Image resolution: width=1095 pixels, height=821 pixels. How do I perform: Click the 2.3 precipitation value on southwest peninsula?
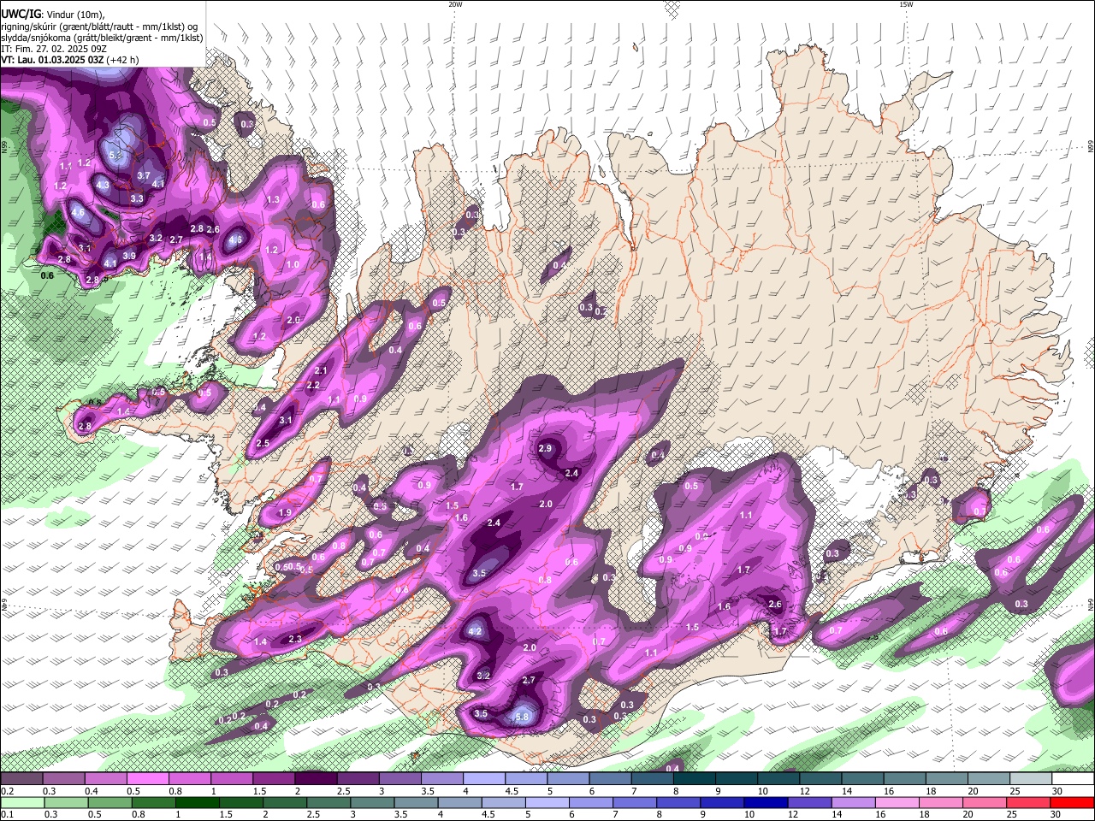click(x=295, y=639)
